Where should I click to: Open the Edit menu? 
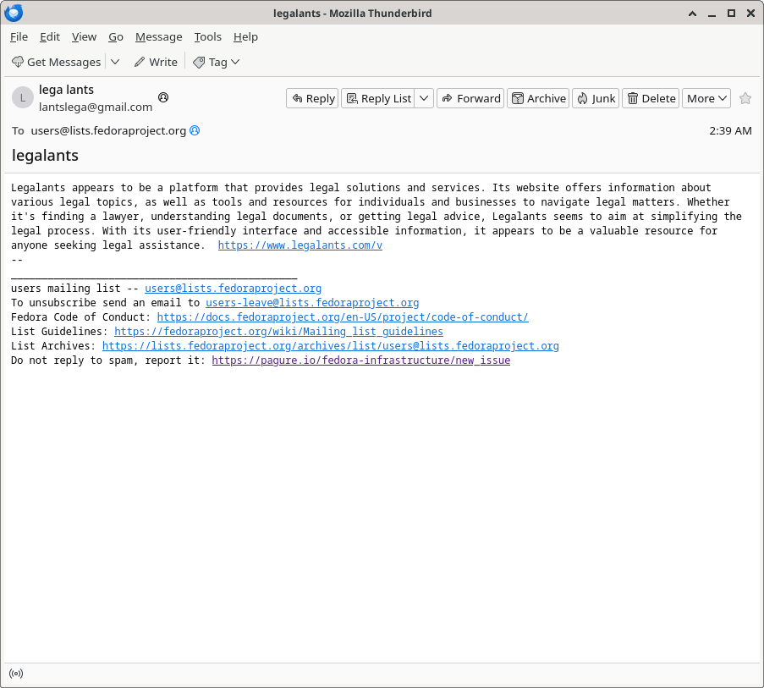pos(50,37)
